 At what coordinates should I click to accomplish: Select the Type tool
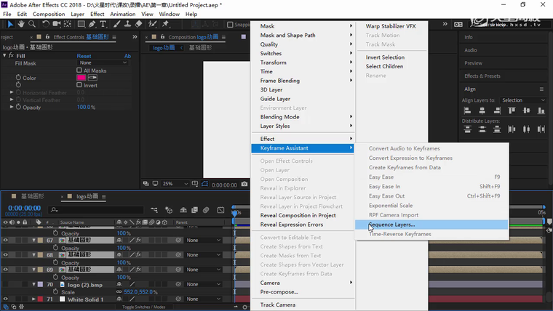click(x=103, y=24)
